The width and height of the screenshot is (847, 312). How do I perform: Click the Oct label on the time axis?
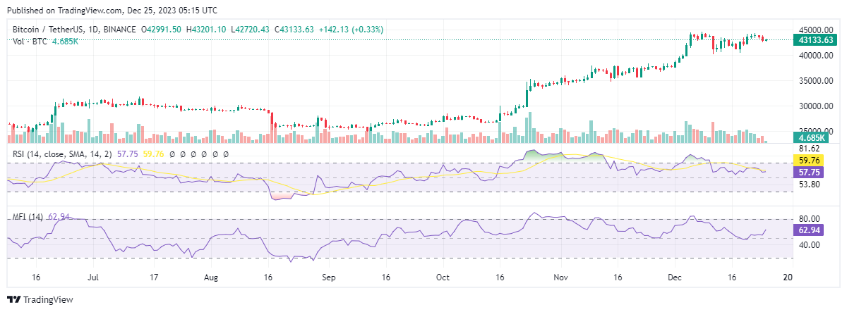(x=443, y=277)
